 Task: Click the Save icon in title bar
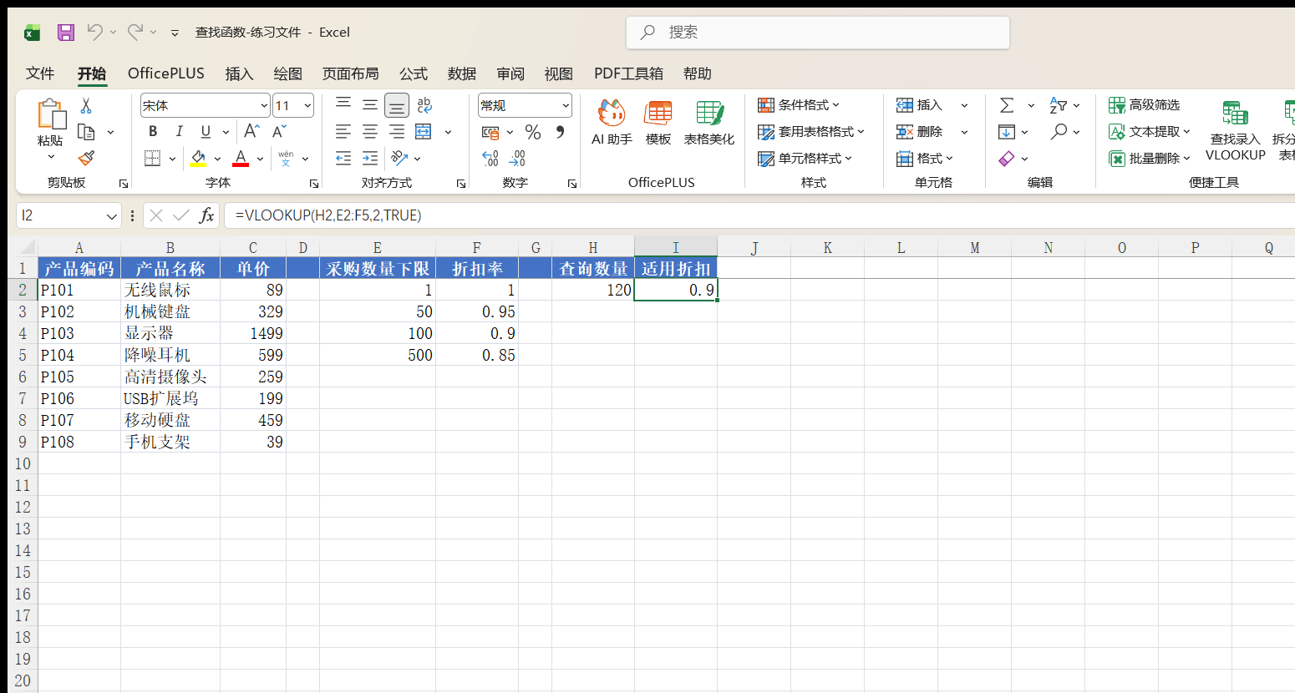point(66,33)
